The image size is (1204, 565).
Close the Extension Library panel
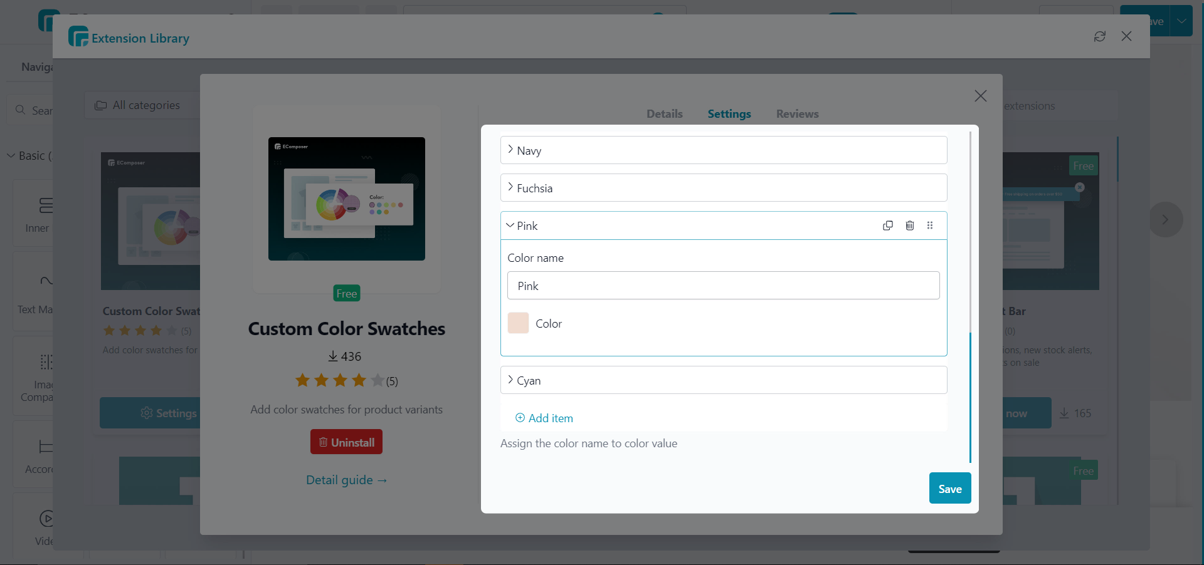(1127, 36)
